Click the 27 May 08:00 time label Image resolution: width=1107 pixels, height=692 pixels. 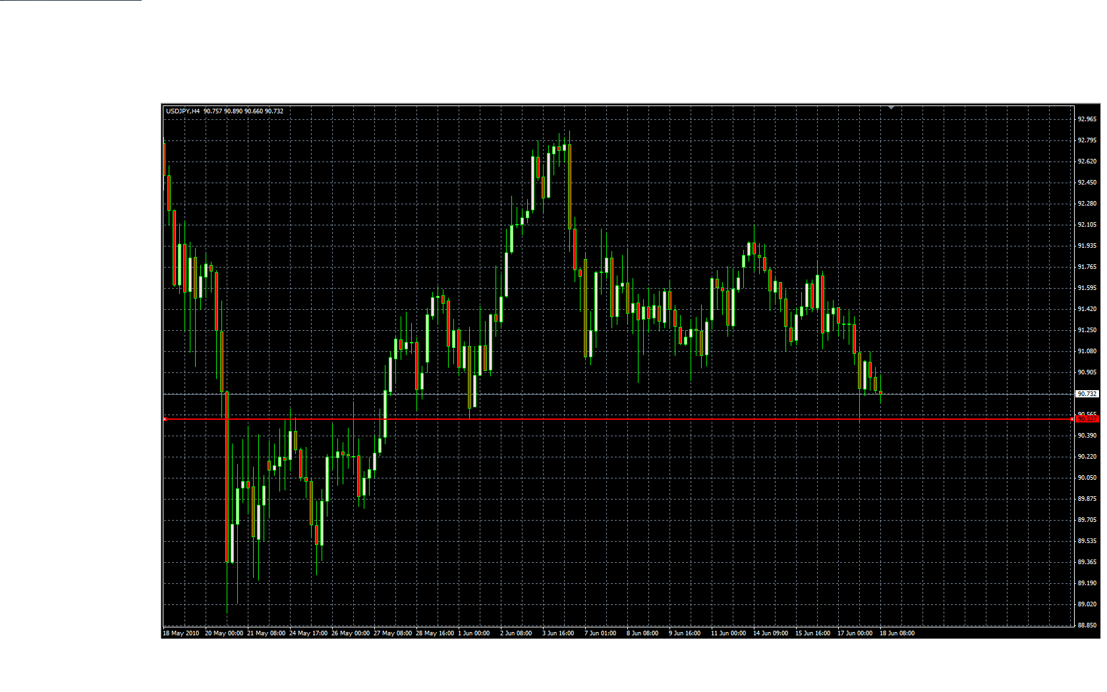coord(393,633)
